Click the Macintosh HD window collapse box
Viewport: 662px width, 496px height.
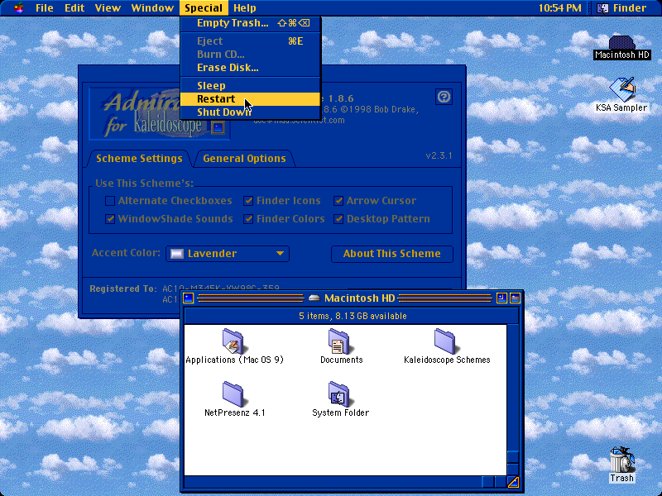(515, 298)
